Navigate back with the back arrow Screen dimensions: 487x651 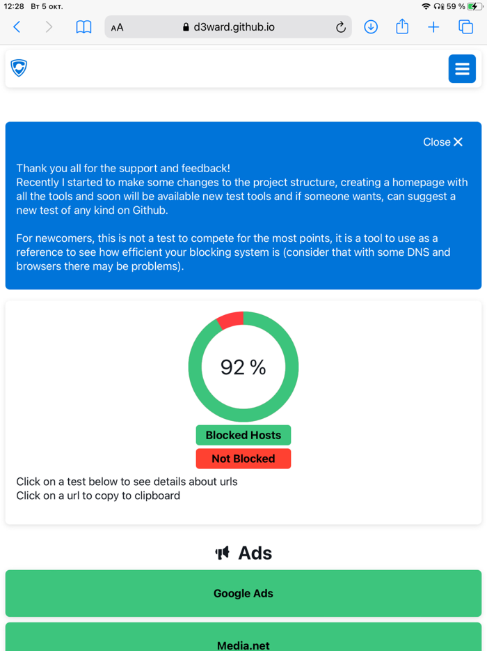click(15, 26)
